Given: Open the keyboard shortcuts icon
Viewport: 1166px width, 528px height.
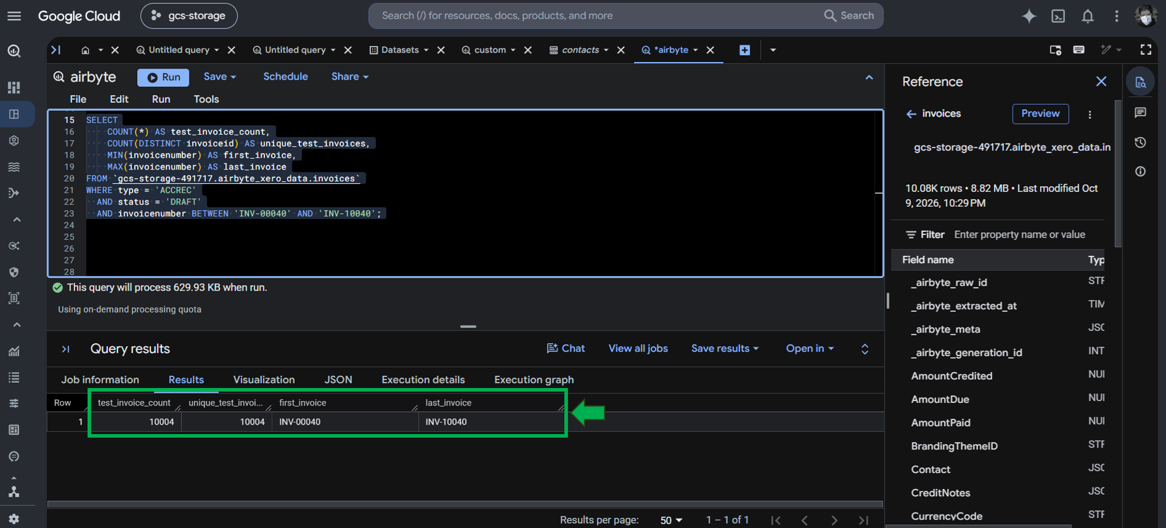Looking at the screenshot, I should (x=1079, y=50).
